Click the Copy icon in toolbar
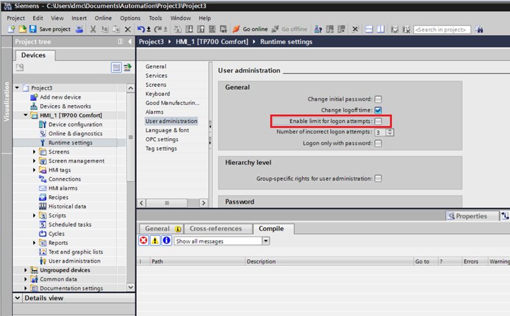The width and height of the screenshot is (510, 316). click(x=105, y=29)
